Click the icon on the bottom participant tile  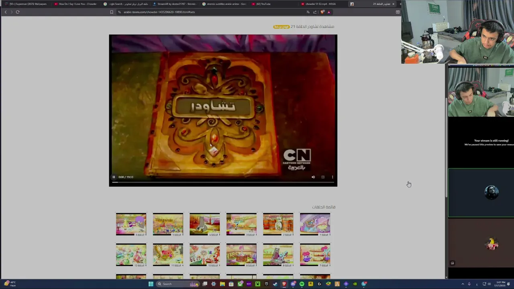coord(452,263)
